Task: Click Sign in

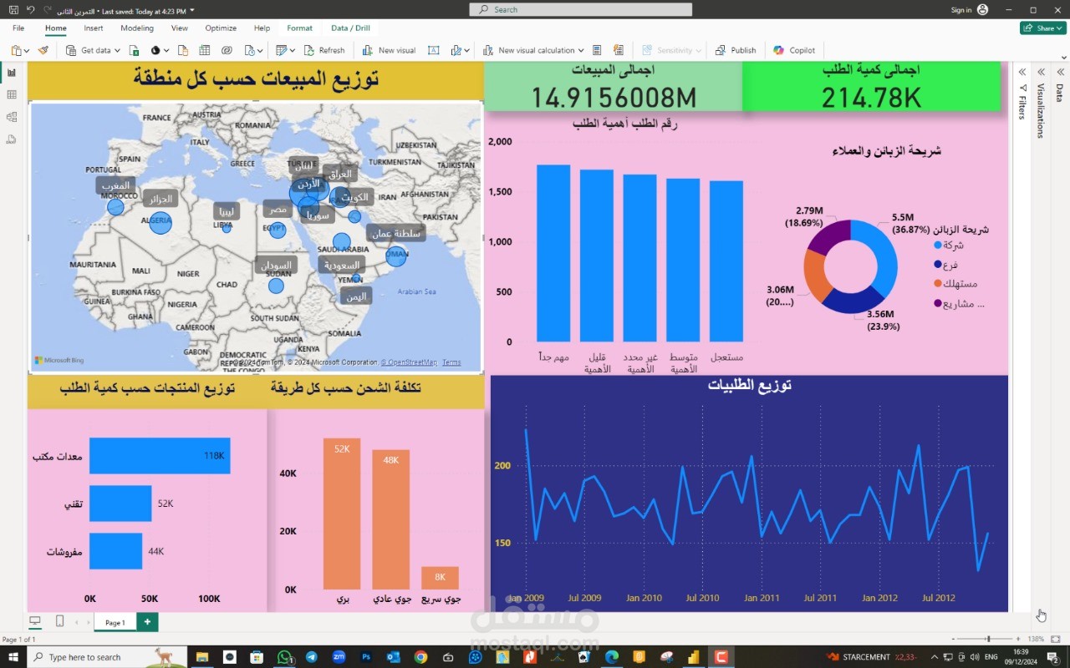Action: pyautogui.click(x=961, y=10)
